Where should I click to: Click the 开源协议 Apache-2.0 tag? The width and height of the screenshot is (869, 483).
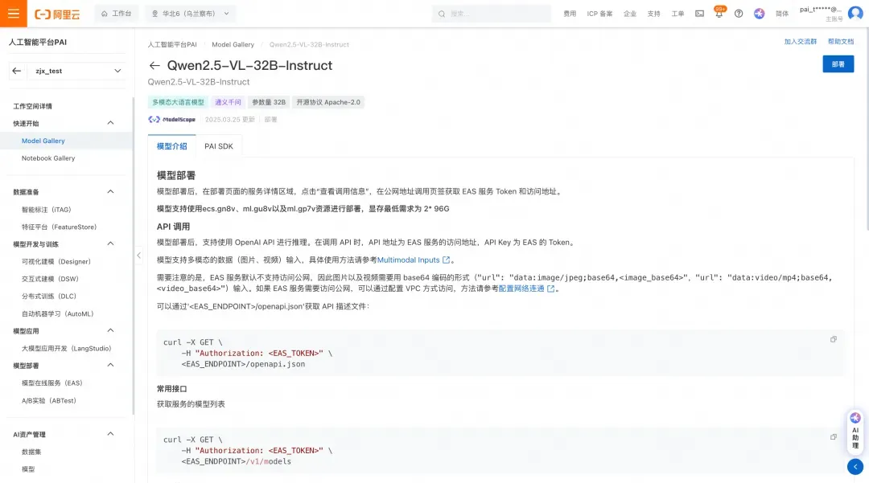[x=328, y=102]
